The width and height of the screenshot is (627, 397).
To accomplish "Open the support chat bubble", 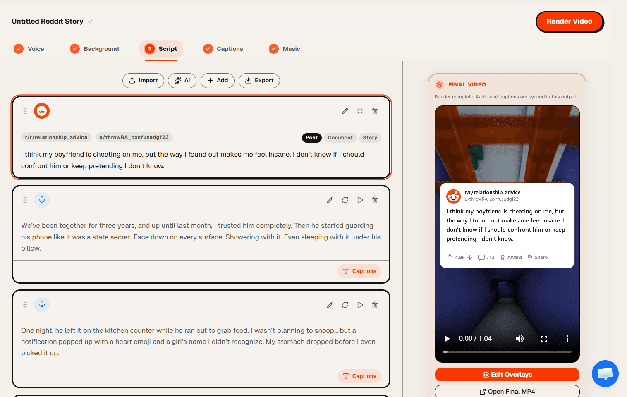I will pyautogui.click(x=605, y=373).
